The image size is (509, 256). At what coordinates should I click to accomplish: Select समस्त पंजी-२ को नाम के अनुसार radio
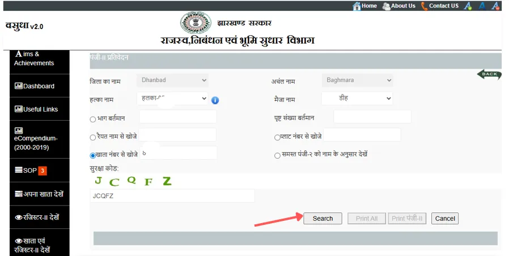click(x=277, y=156)
